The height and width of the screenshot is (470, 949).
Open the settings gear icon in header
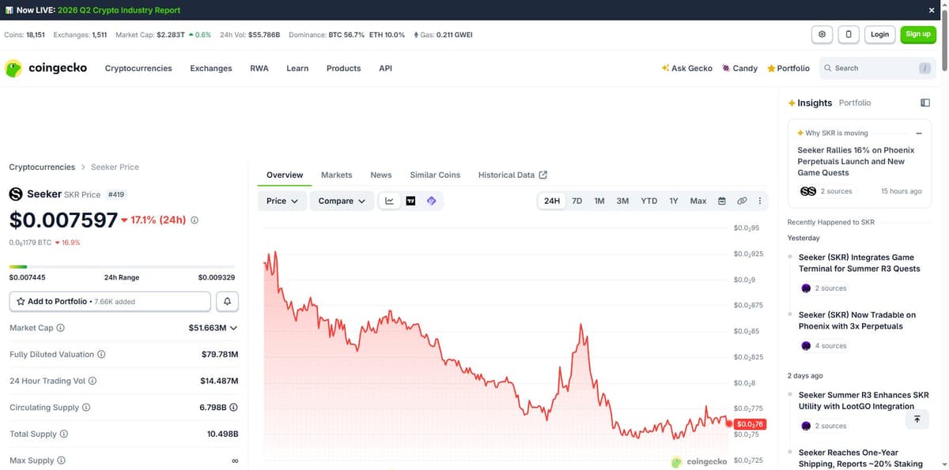822,34
